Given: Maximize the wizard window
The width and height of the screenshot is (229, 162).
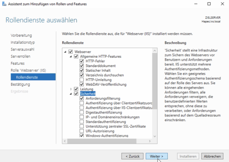Looking at the screenshot, I should click(209, 4).
